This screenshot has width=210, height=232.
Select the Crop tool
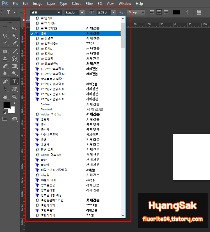pyautogui.click(x=5, y=43)
